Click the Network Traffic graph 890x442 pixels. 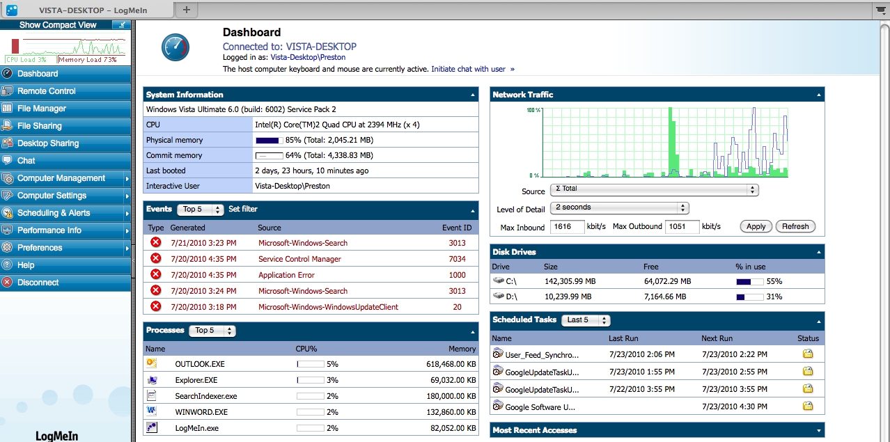[x=666, y=143]
